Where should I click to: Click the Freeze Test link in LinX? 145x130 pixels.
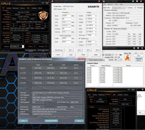pos(127,53)
